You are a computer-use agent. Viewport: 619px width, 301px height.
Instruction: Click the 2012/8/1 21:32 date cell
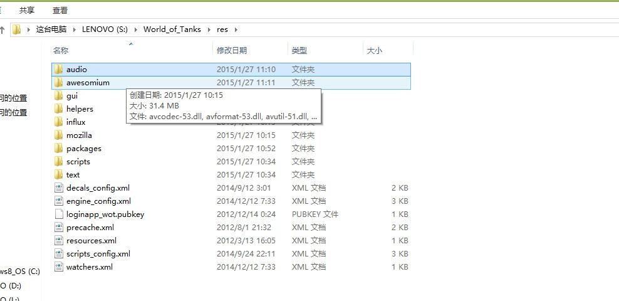click(244, 228)
